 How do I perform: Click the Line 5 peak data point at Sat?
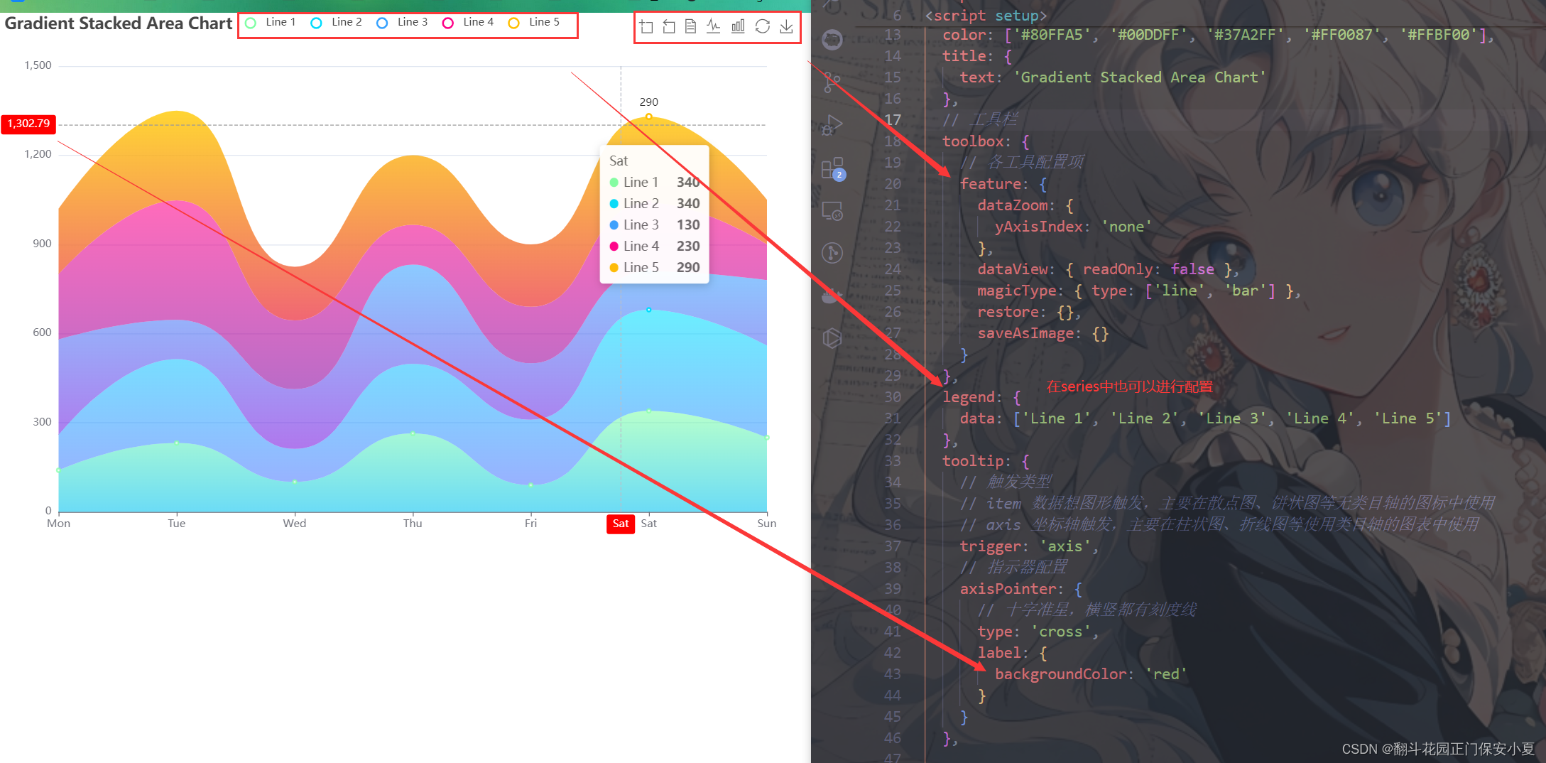(x=648, y=117)
